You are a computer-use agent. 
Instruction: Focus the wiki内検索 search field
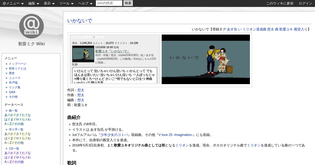tap(109, 3)
